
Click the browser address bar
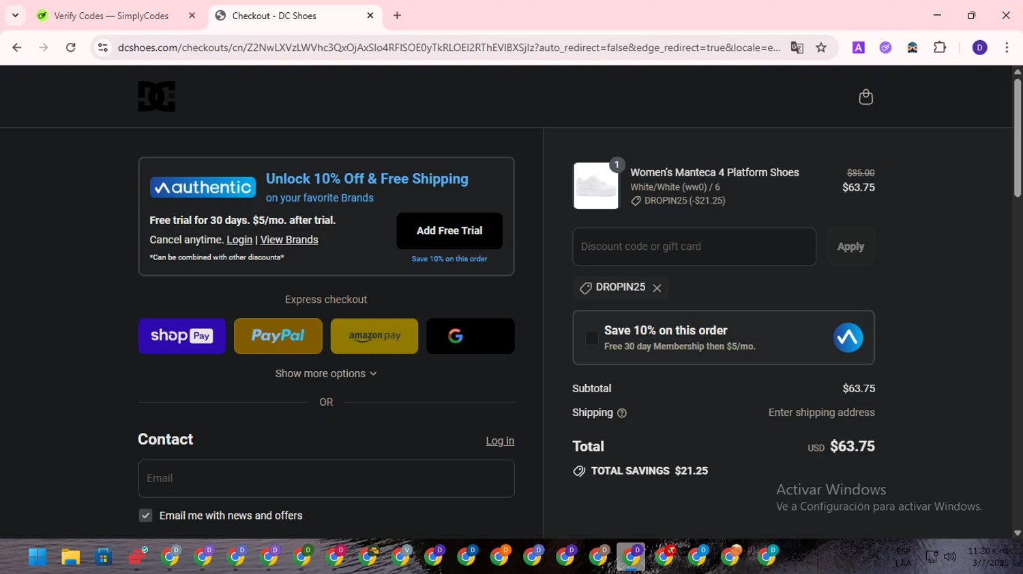point(449,47)
